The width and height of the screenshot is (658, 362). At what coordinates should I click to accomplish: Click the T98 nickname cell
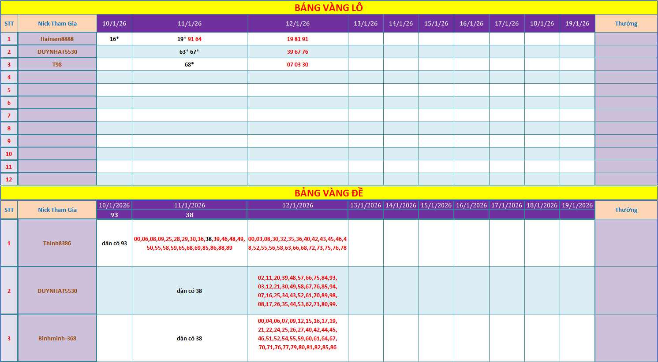click(x=57, y=64)
